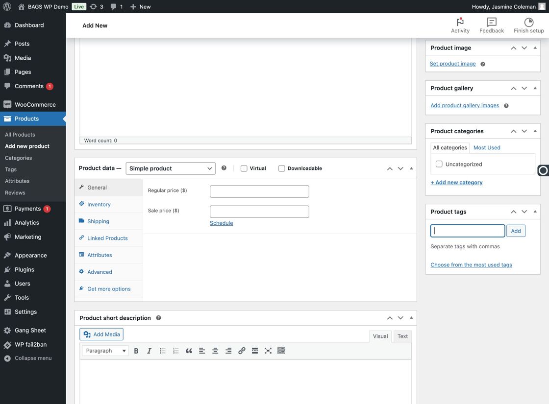Toggle the toolbar kitchen sink icon
This screenshot has height=404, width=549.
point(281,351)
